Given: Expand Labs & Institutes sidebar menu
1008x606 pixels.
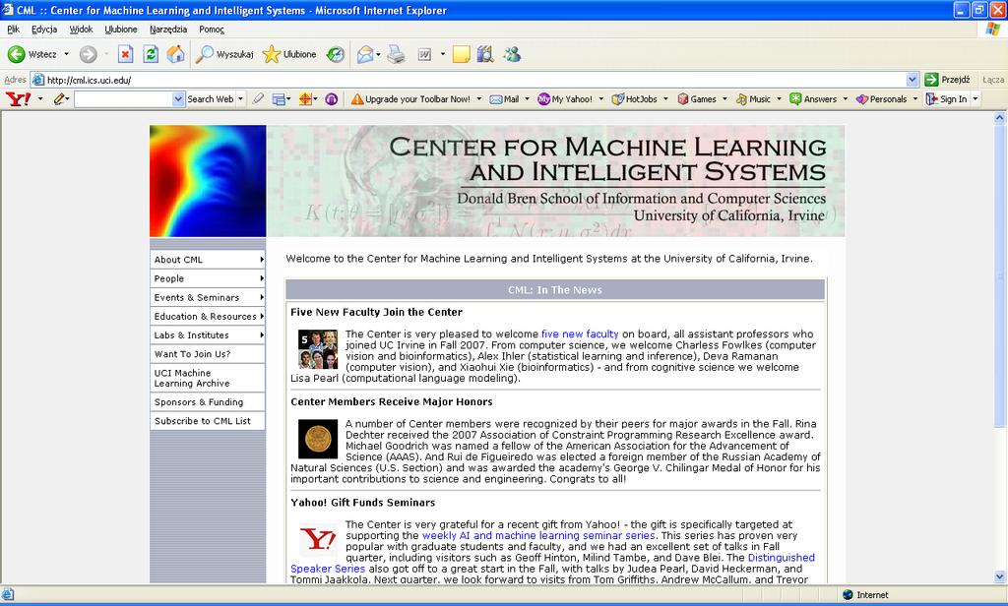Looking at the screenshot, I should point(207,334).
